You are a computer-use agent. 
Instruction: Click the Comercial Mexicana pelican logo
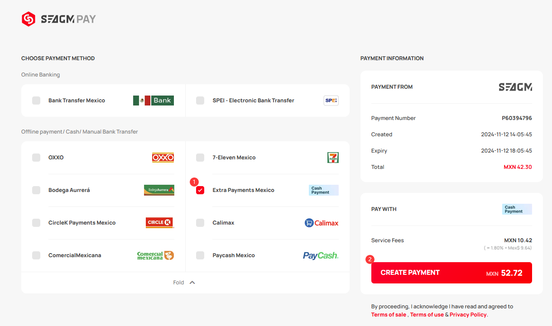point(155,255)
